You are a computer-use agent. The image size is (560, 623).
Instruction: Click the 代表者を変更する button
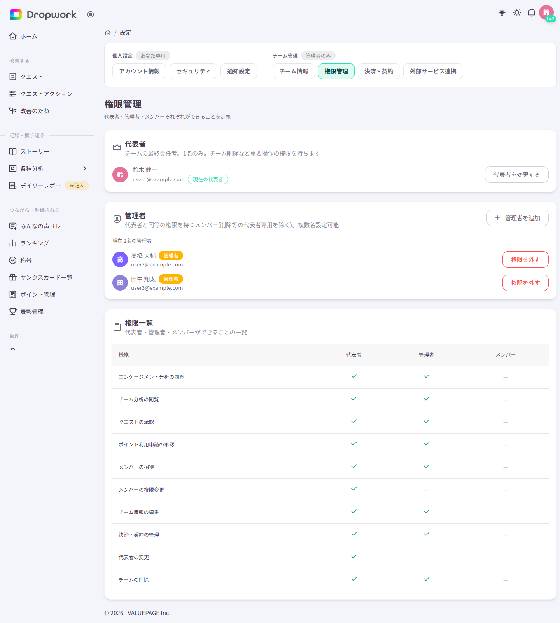(x=517, y=175)
